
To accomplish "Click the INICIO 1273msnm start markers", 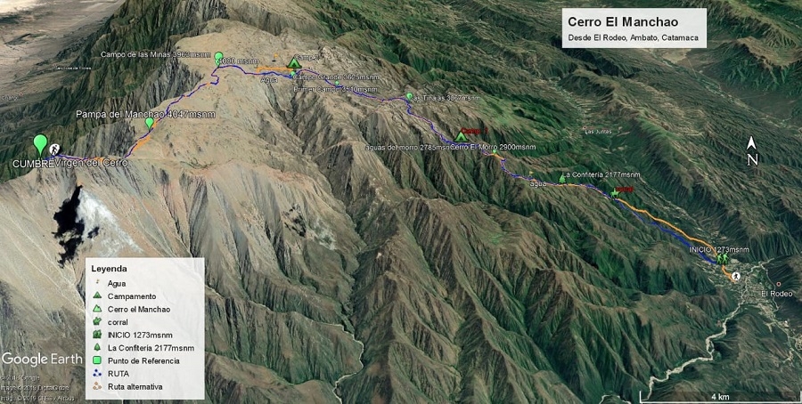I will pos(722,259).
